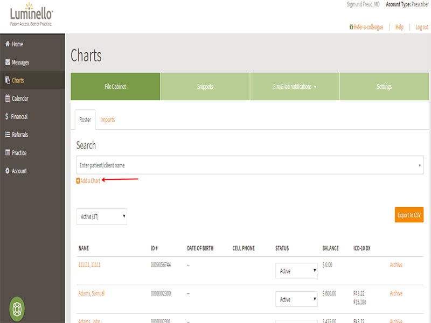Click the NAME column header
The height and width of the screenshot is (323, 431).
tap(84, 248)
